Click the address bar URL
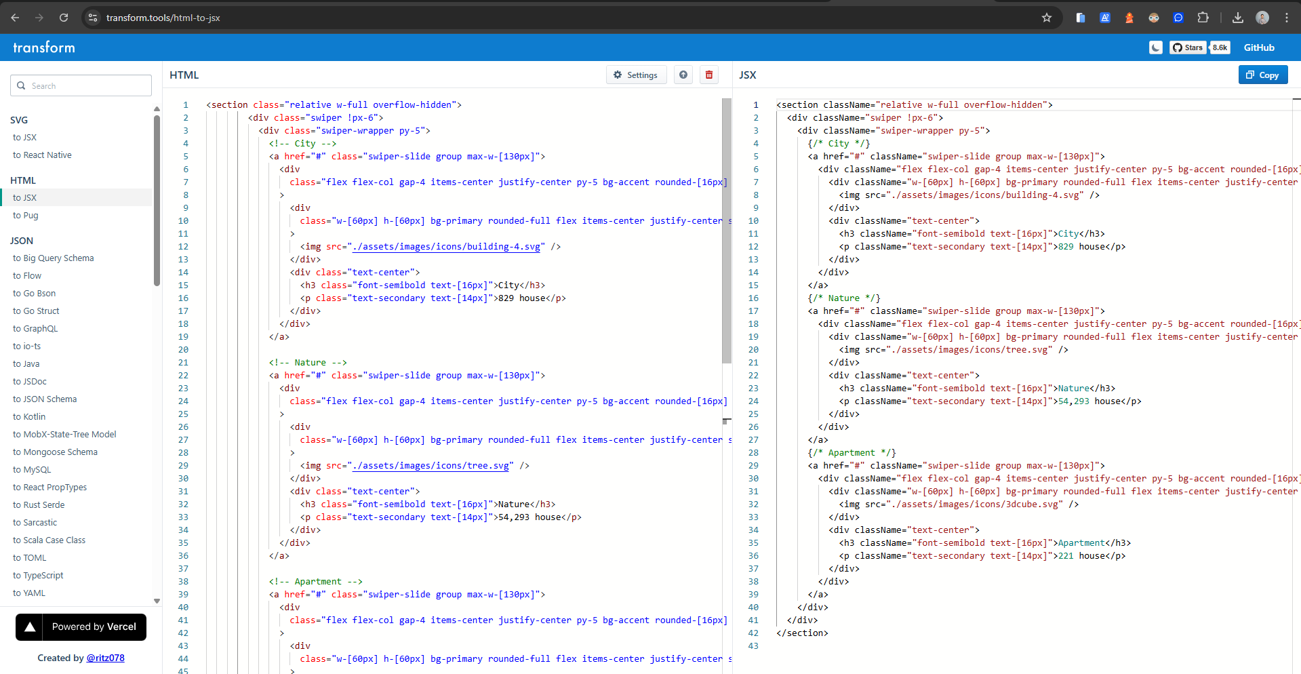 (163, 18)
